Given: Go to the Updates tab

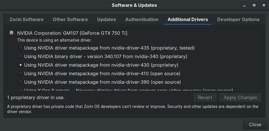Looking at the screenshot, I should click(x=107, y=19).
